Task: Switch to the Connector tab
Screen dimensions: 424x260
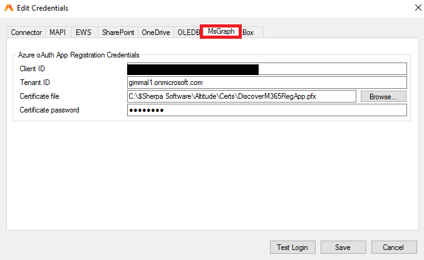Action: tap(27, 32)
